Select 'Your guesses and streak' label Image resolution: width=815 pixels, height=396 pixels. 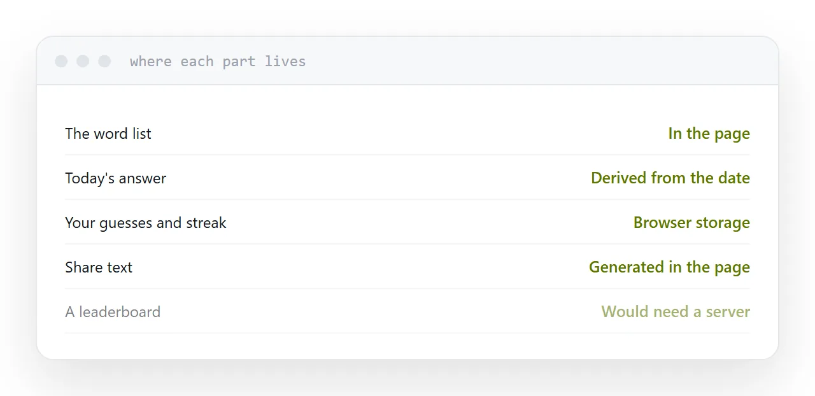click(146, 223)
